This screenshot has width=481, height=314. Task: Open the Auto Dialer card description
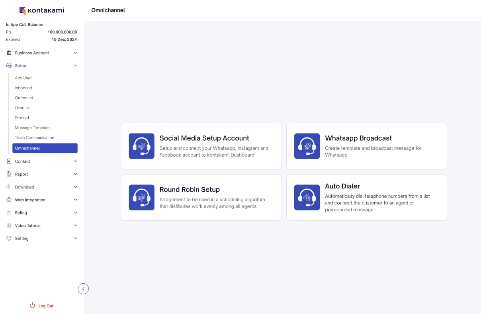point(377,203)
